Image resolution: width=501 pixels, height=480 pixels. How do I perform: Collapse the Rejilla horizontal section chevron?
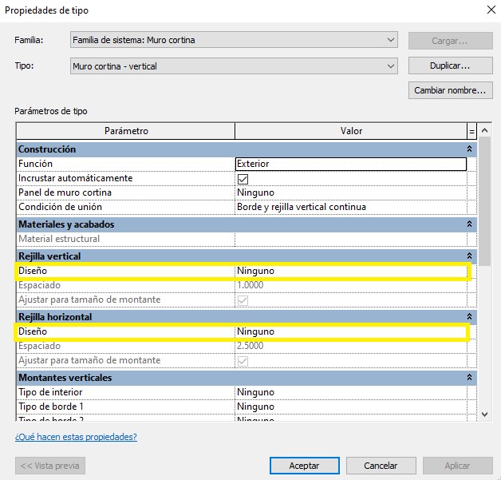[469, 317]
